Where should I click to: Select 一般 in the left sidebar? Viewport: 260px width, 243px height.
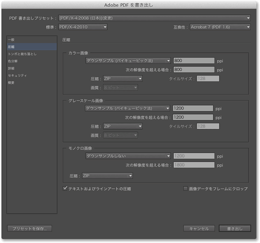point(11,39)
